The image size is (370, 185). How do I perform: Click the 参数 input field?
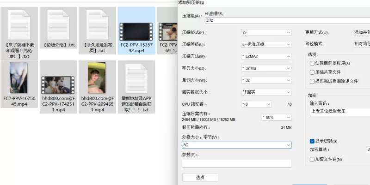[236, 163]
